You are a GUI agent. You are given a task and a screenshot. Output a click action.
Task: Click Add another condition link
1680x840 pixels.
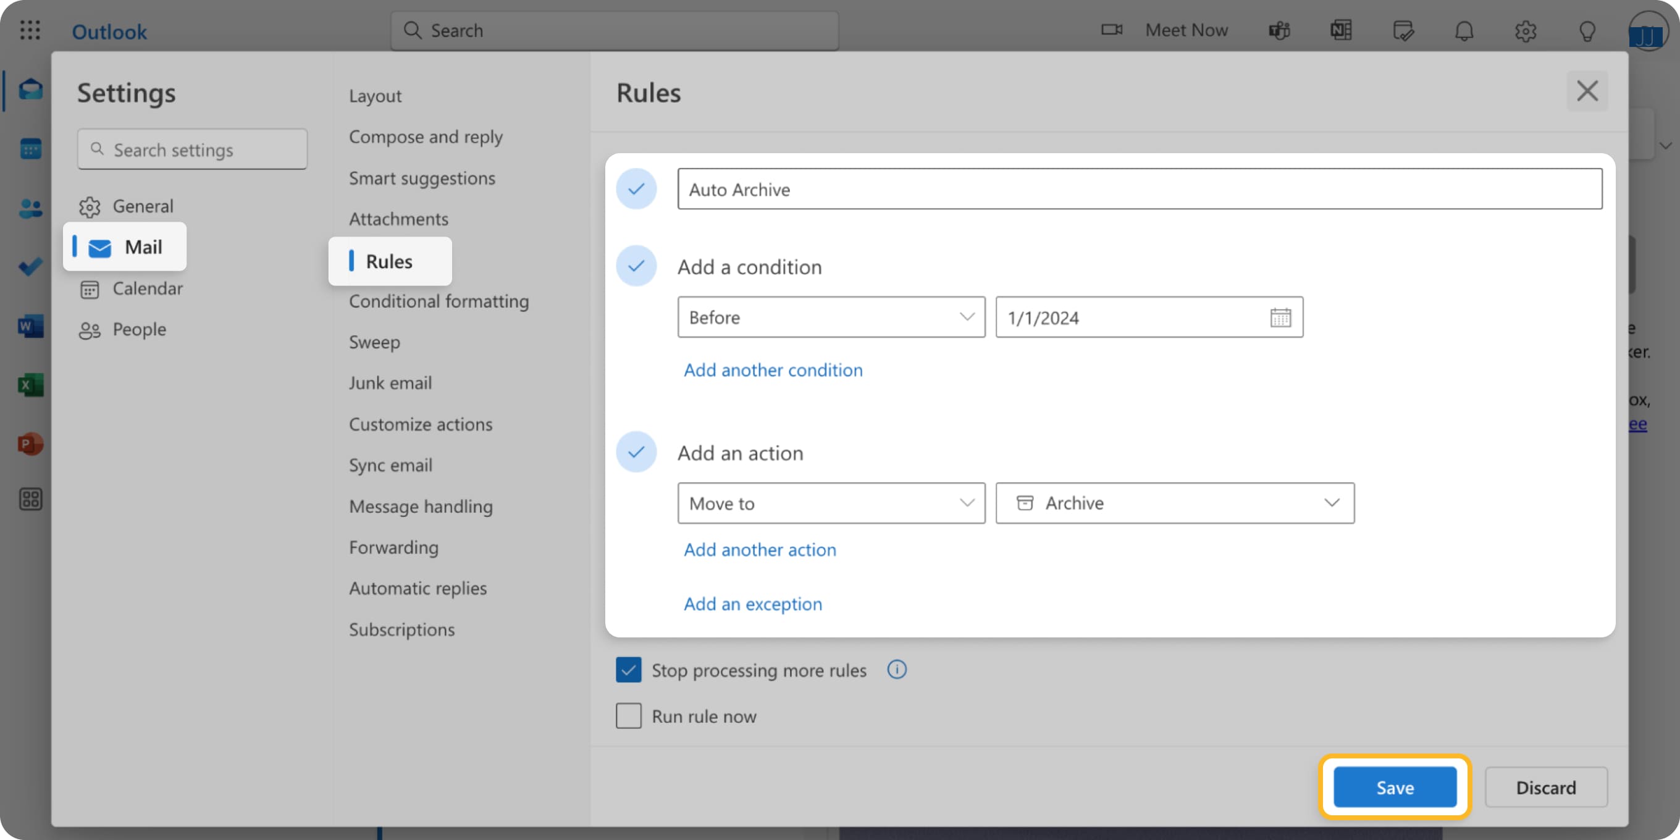click(x=773, y=370)
